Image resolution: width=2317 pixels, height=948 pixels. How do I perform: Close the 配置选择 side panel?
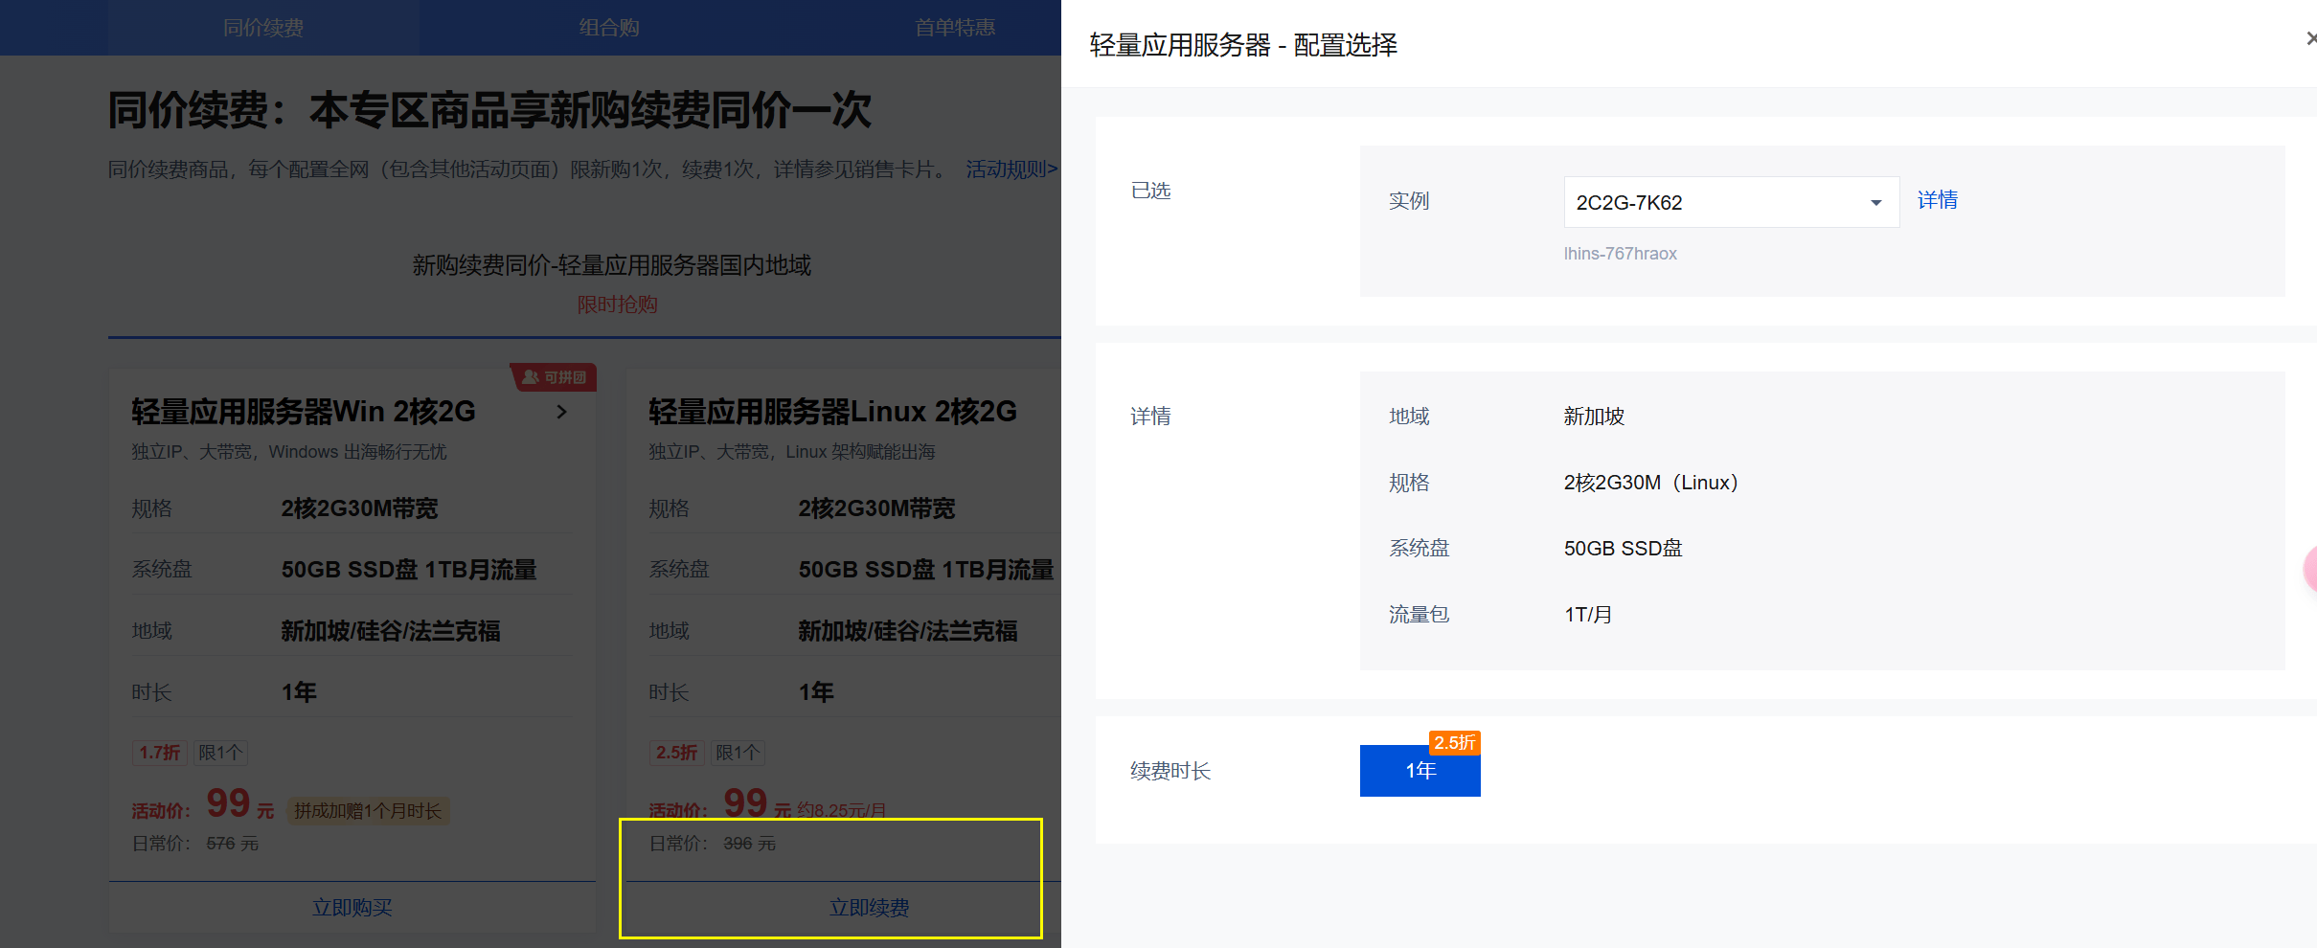point(2309,39)
